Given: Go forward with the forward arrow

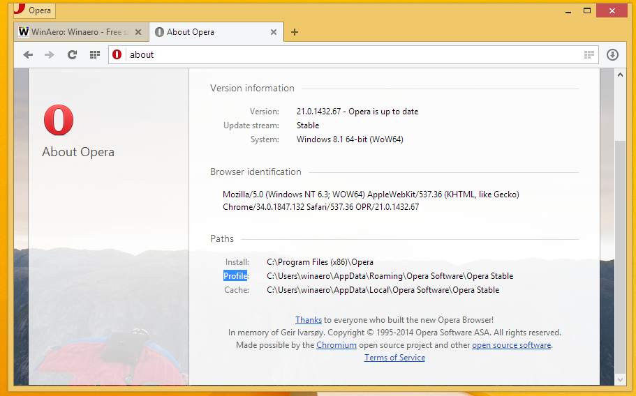Looking at the screenshot, I should tap(50, 54).
